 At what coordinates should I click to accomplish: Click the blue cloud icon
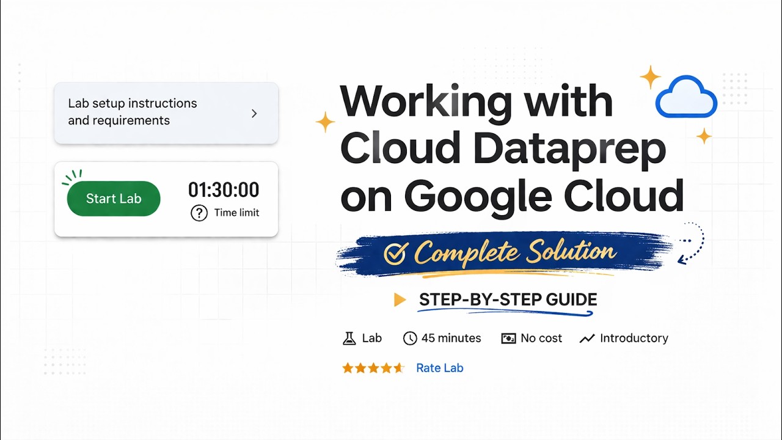(x=686, y=97)
